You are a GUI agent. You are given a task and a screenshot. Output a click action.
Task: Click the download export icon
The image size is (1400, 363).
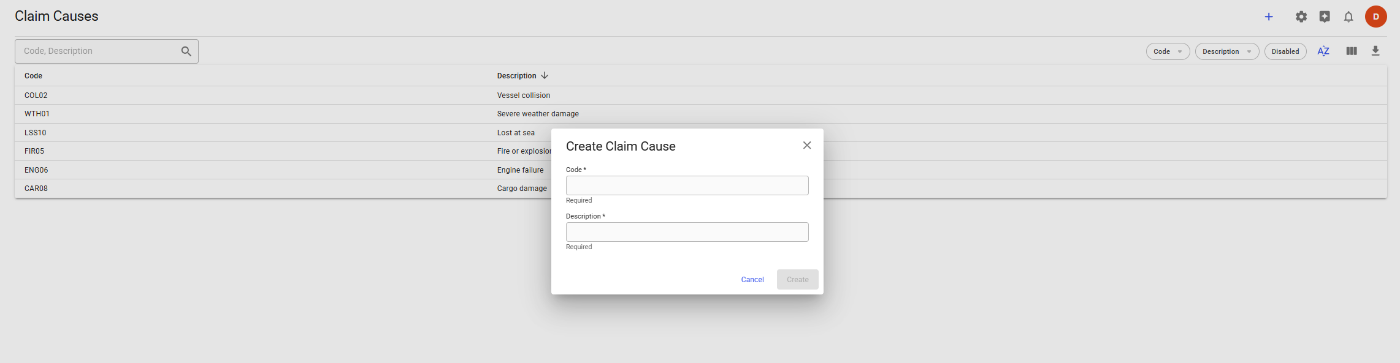(x=1375, y=51)
